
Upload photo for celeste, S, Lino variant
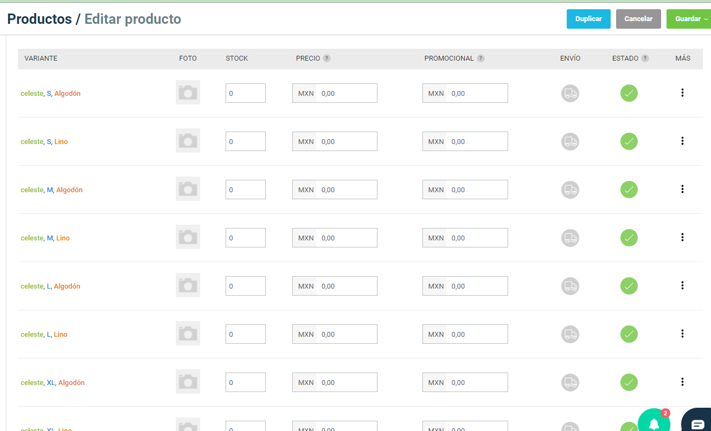tap(188, 141)
